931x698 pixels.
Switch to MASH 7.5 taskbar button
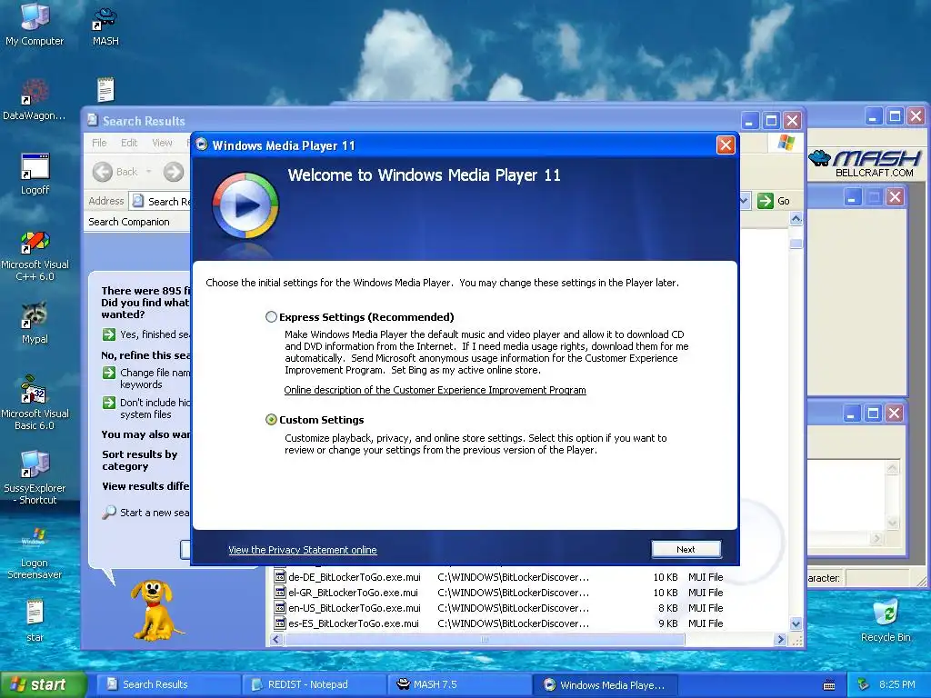click(x=460, y=684)
